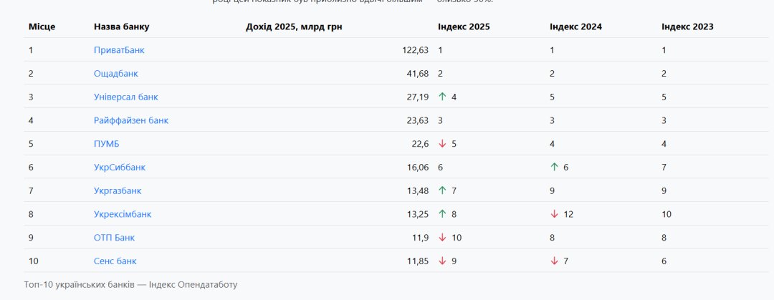Viewport: 774px width, 300px height.
Task: Click green up arrow in Універсал банк row
Action: (442, 97)
